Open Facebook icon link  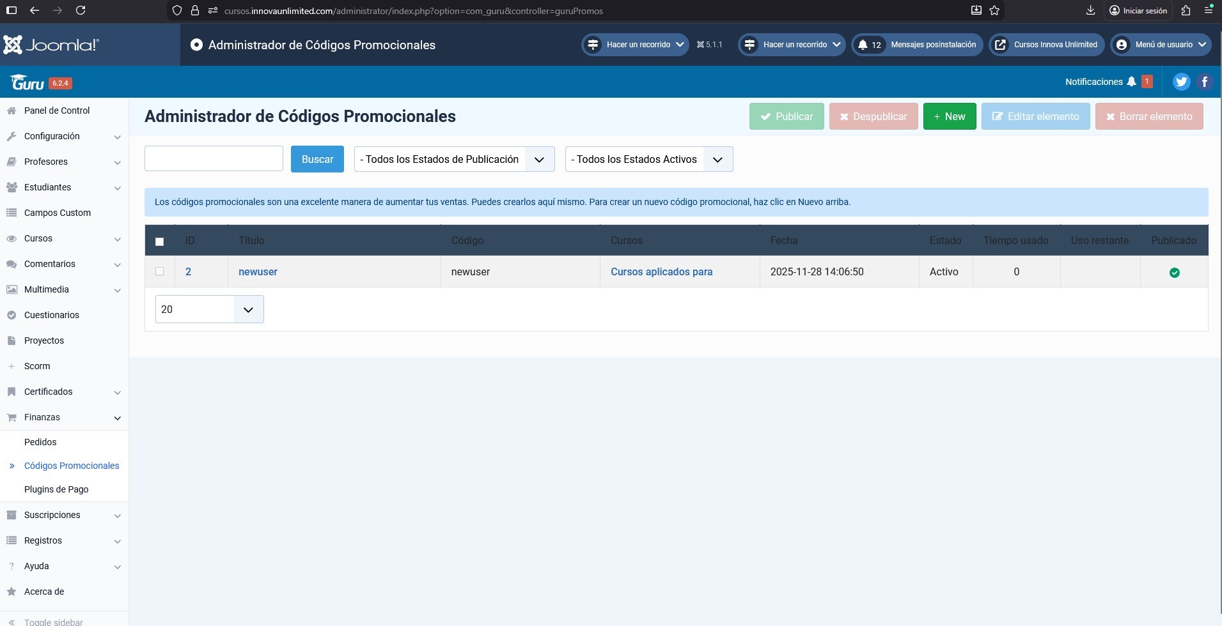[x=1205, y=82]
